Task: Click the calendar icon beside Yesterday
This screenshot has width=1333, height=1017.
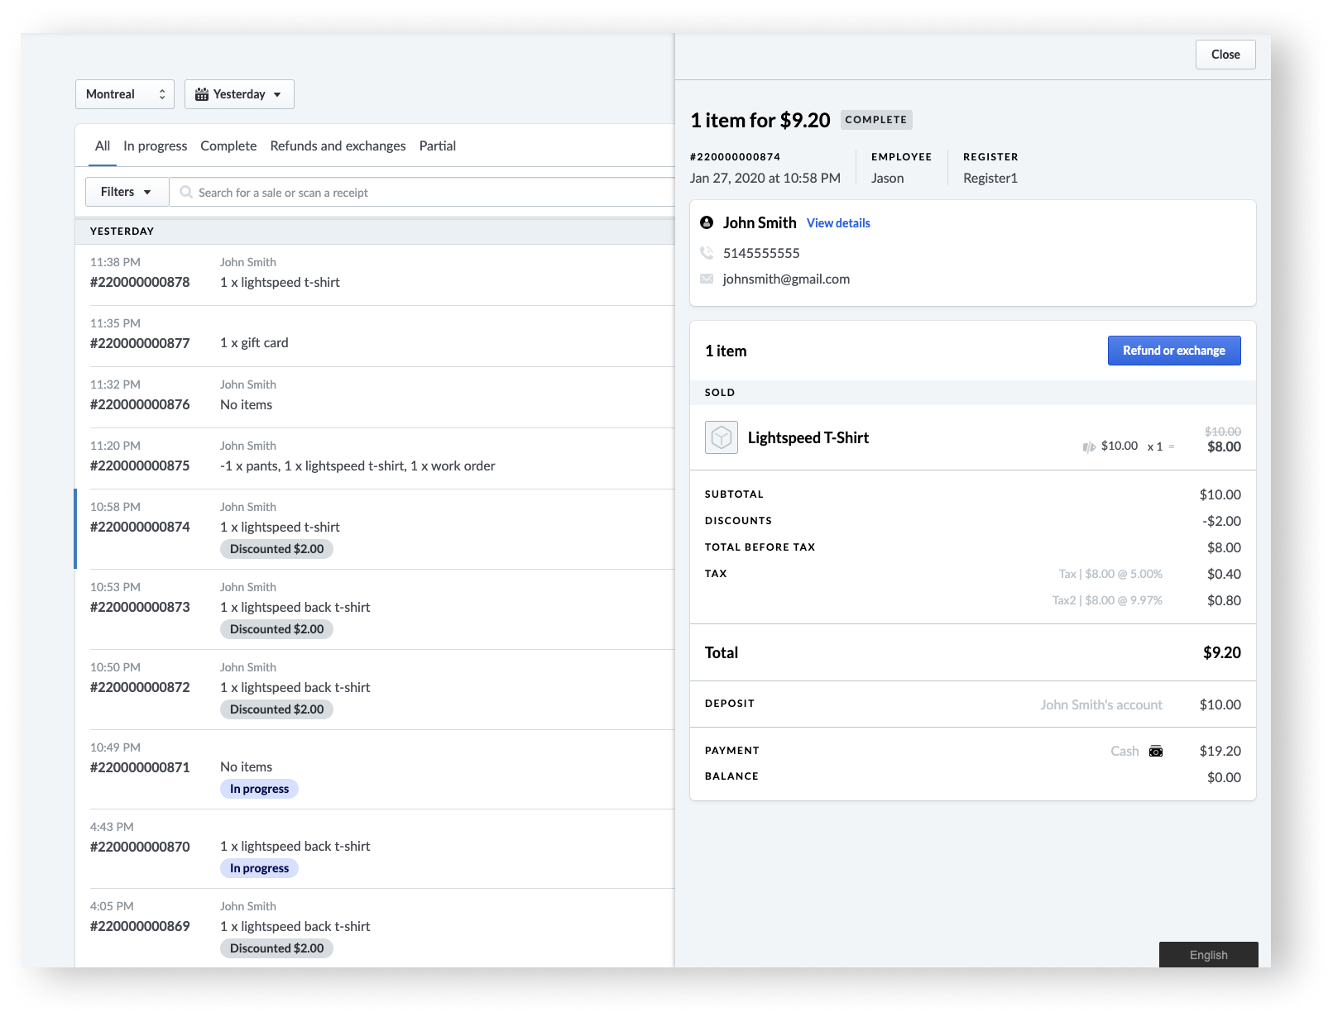Action: (x=202, y=94)
